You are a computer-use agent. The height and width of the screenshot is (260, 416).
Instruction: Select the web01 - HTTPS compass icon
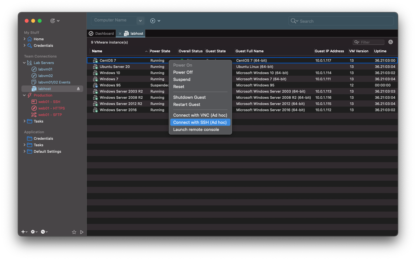point(33,108)
